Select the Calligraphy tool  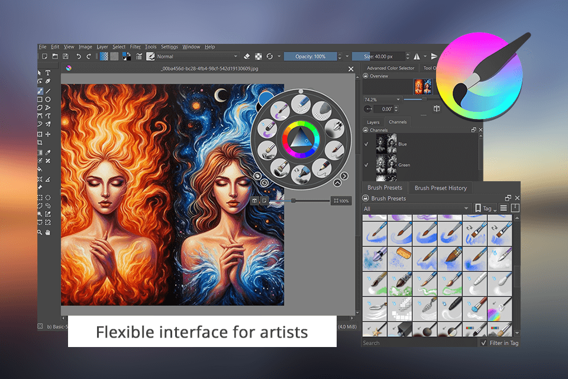pos(48,82)
